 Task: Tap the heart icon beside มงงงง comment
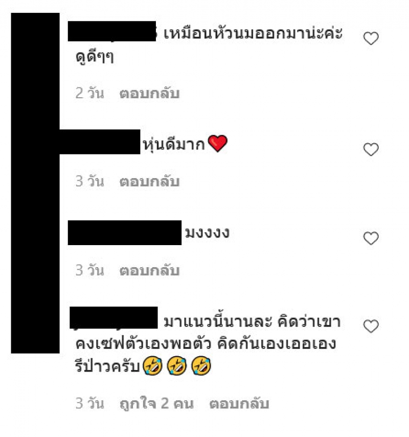(x=371, y=238)
